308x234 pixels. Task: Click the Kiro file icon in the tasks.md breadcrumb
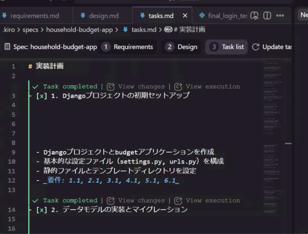125,30
